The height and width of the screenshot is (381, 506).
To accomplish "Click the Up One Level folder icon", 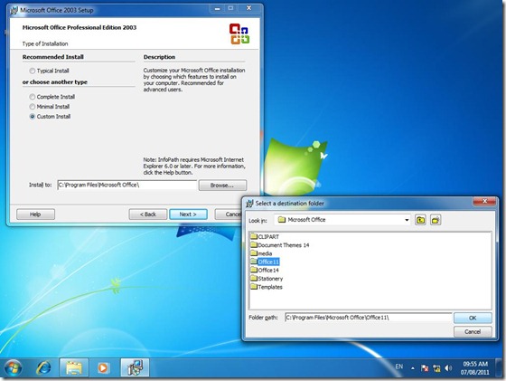I will (x=420, y=220).
